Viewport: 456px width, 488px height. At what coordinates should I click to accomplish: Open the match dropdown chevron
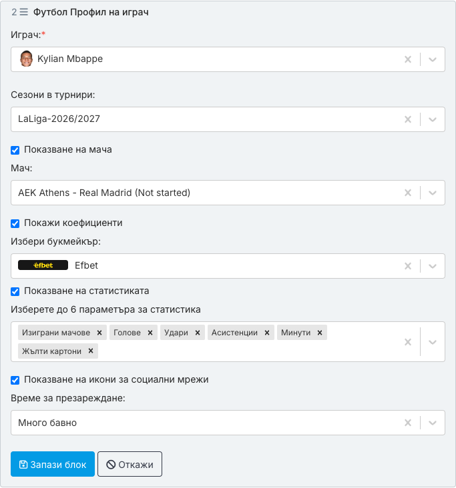click(x=433, y=193)
